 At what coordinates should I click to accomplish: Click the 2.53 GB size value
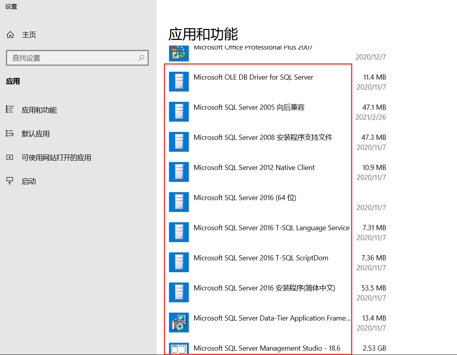pos(374,348)
